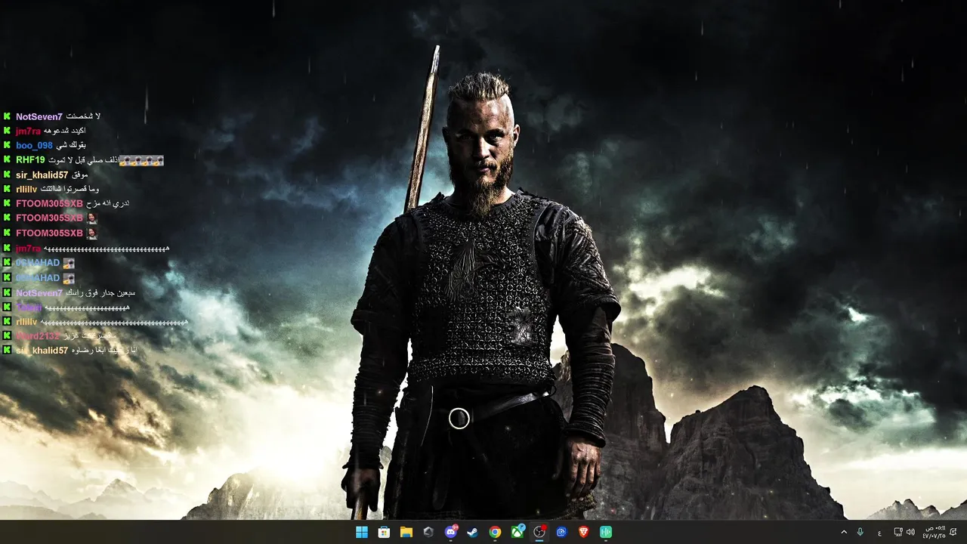
Task: Click the Kick badge beside boo_098
Action: coord(7,145)
